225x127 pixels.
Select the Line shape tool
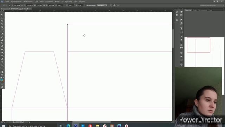point(2,68)
